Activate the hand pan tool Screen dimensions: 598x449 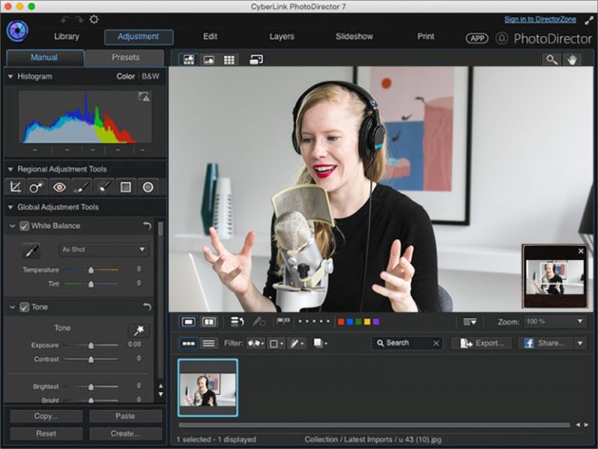572,59
